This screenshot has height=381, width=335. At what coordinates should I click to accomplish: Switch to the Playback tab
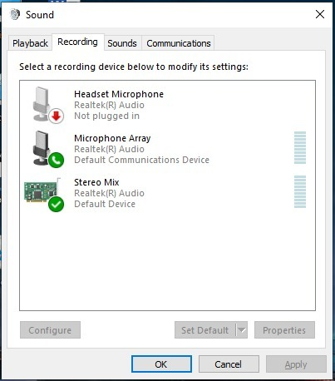click(x=30, y=43)
